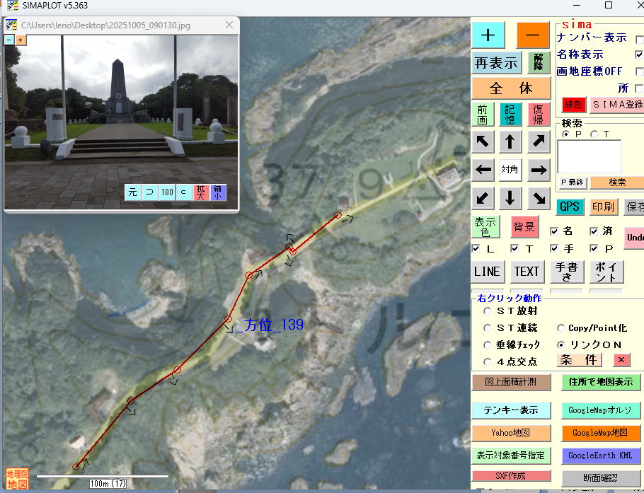
Task: Click the red × button beside 条件
Action: (x=621, y=360)
